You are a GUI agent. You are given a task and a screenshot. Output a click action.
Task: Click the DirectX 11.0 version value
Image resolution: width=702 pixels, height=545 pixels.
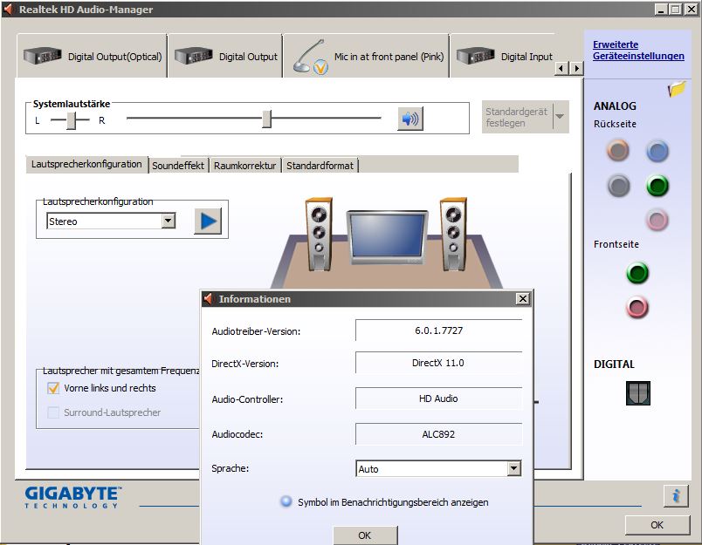[438, 363]
